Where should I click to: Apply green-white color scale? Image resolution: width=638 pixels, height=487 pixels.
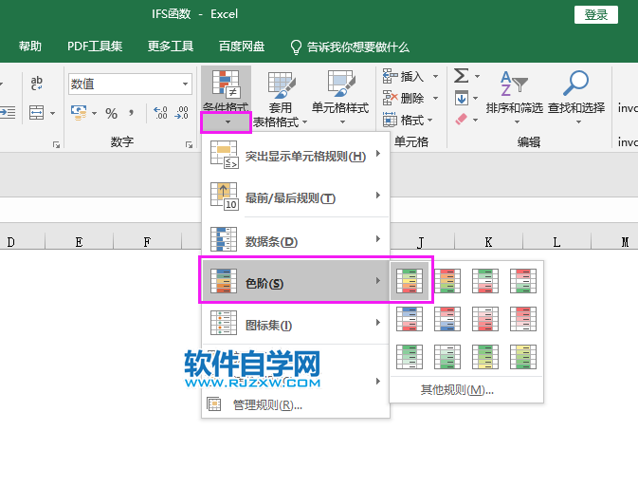410,357
